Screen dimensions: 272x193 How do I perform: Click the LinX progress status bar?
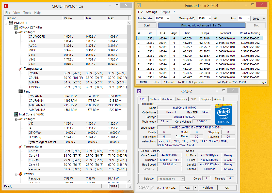click(202, 25)
